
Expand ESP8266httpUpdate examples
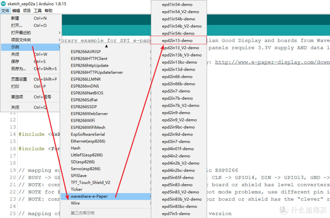106,65
